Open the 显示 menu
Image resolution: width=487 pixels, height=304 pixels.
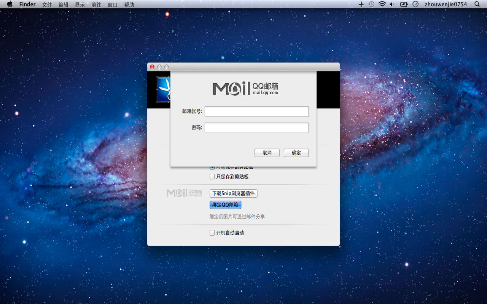point(80,5)
